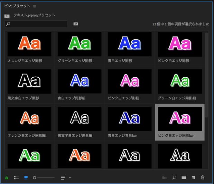Go up to parent bin folder icon
214x184 pixels.
[7, 16]
